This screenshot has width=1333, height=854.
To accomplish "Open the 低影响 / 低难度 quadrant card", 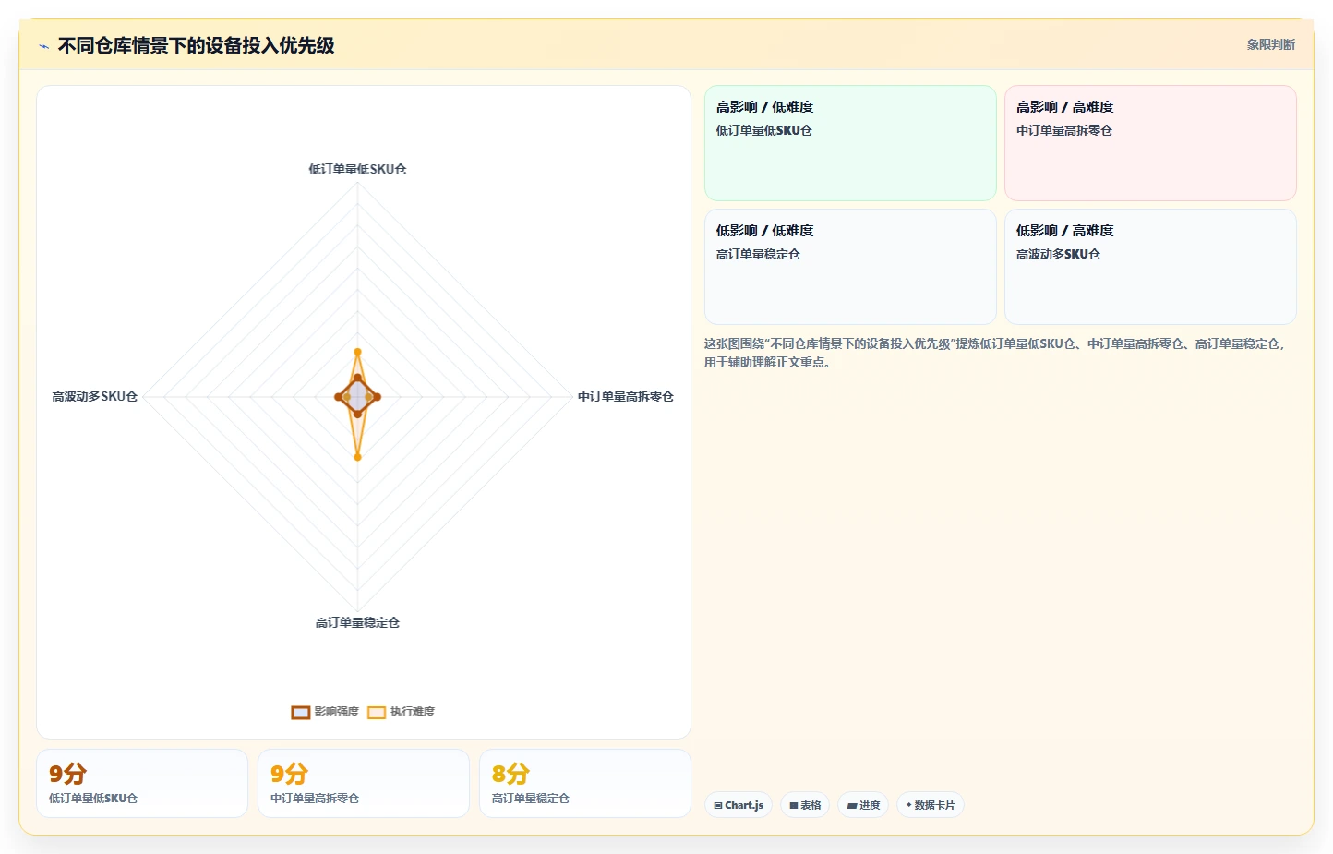I will (850, 267).
